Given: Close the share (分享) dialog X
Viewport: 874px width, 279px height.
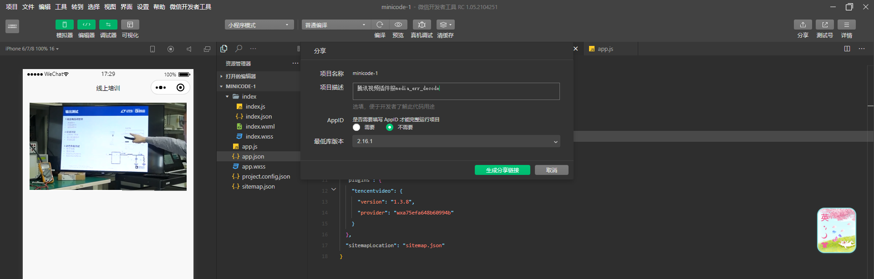Looking at the screenshot, I should (x=575, y=49).
